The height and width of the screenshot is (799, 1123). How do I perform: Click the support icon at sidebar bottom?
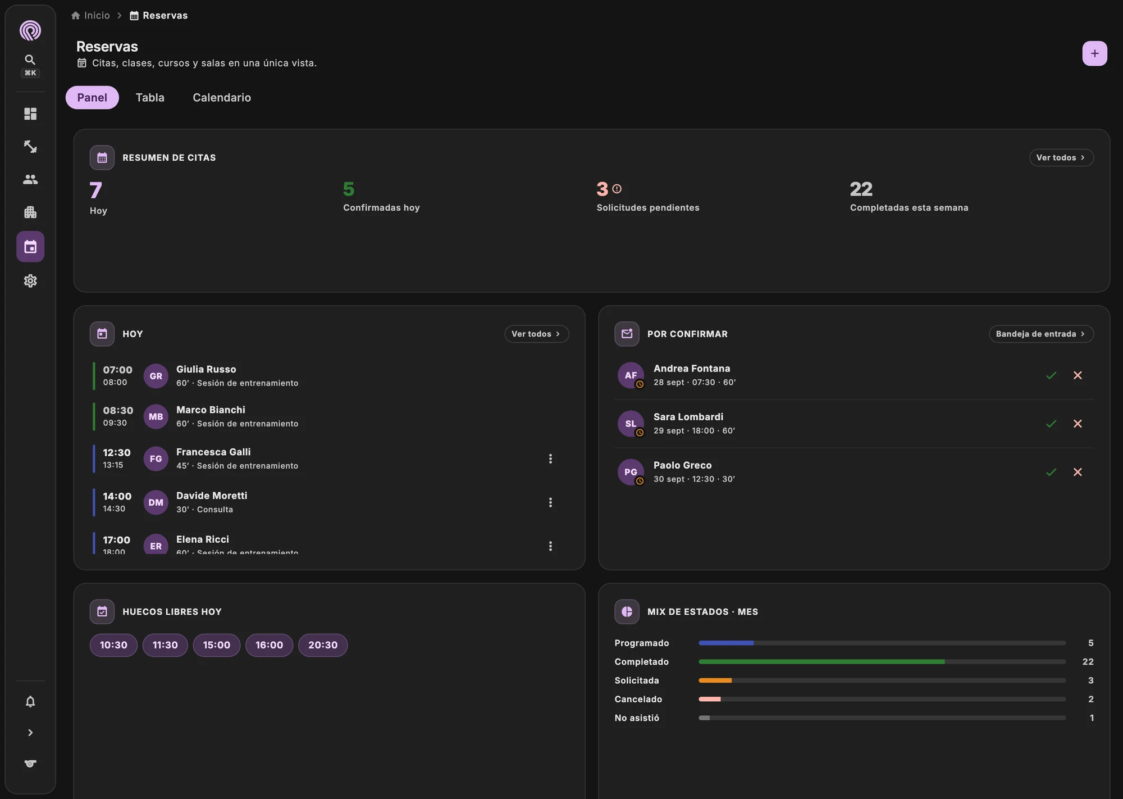point(30,764)
